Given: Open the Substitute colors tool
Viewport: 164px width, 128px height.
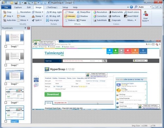Looking at the screenshot, I should point(100,20).
